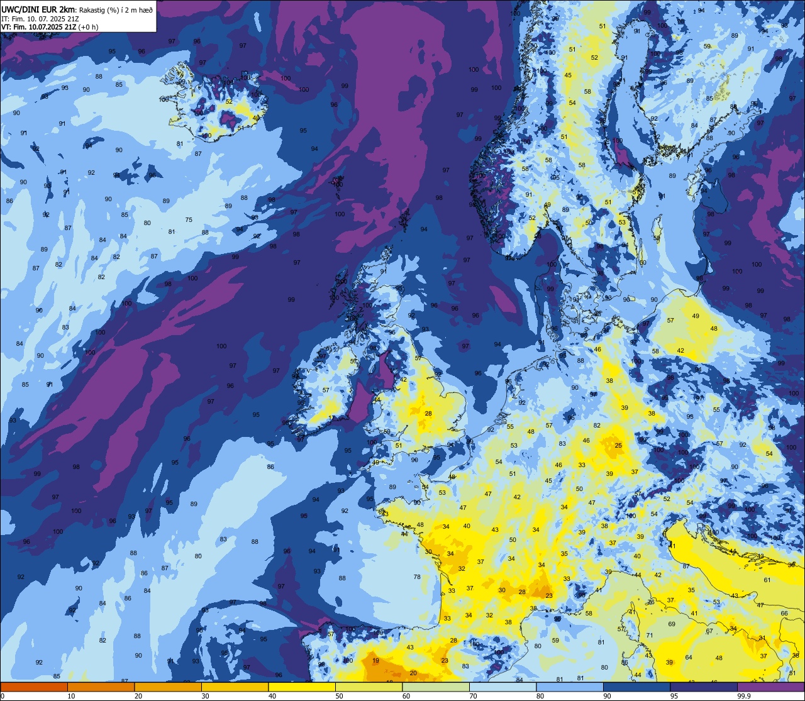805x701 pixels.
Task: Click the purple above-99.9 legend swatch
Action: [x=770, y=687]
